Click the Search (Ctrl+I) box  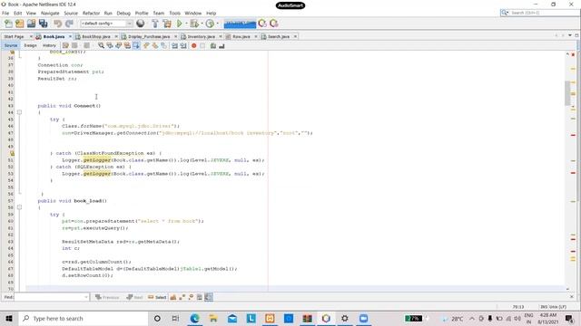coord(540,13)
